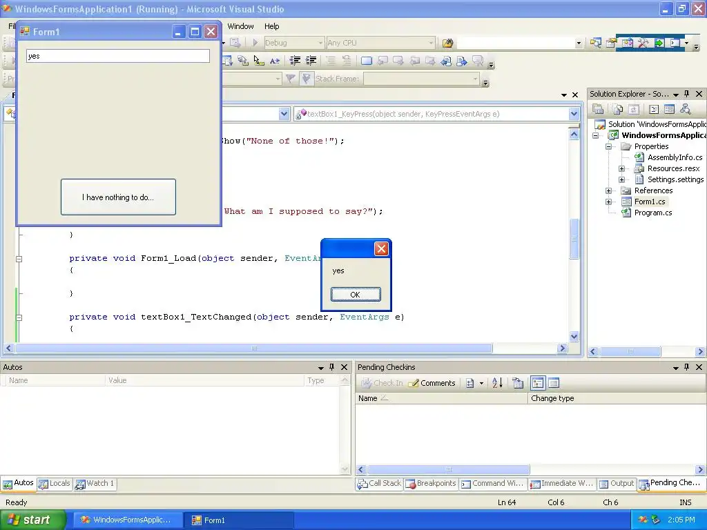Click the Pending Checkins horizontal scrollbar thumb
707x530 pixels.
pyautogui.click(x=448, y=469)
